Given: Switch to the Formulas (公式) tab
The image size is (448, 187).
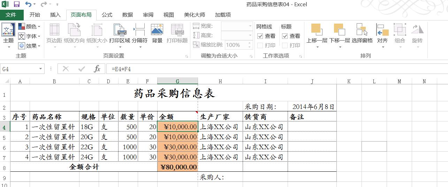Looking at the screenshot, I should tap(107, 15).
